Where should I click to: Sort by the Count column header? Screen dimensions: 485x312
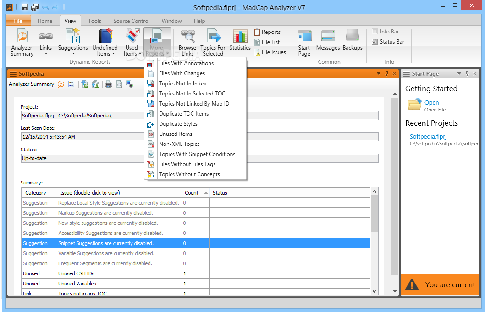[196, 193]
